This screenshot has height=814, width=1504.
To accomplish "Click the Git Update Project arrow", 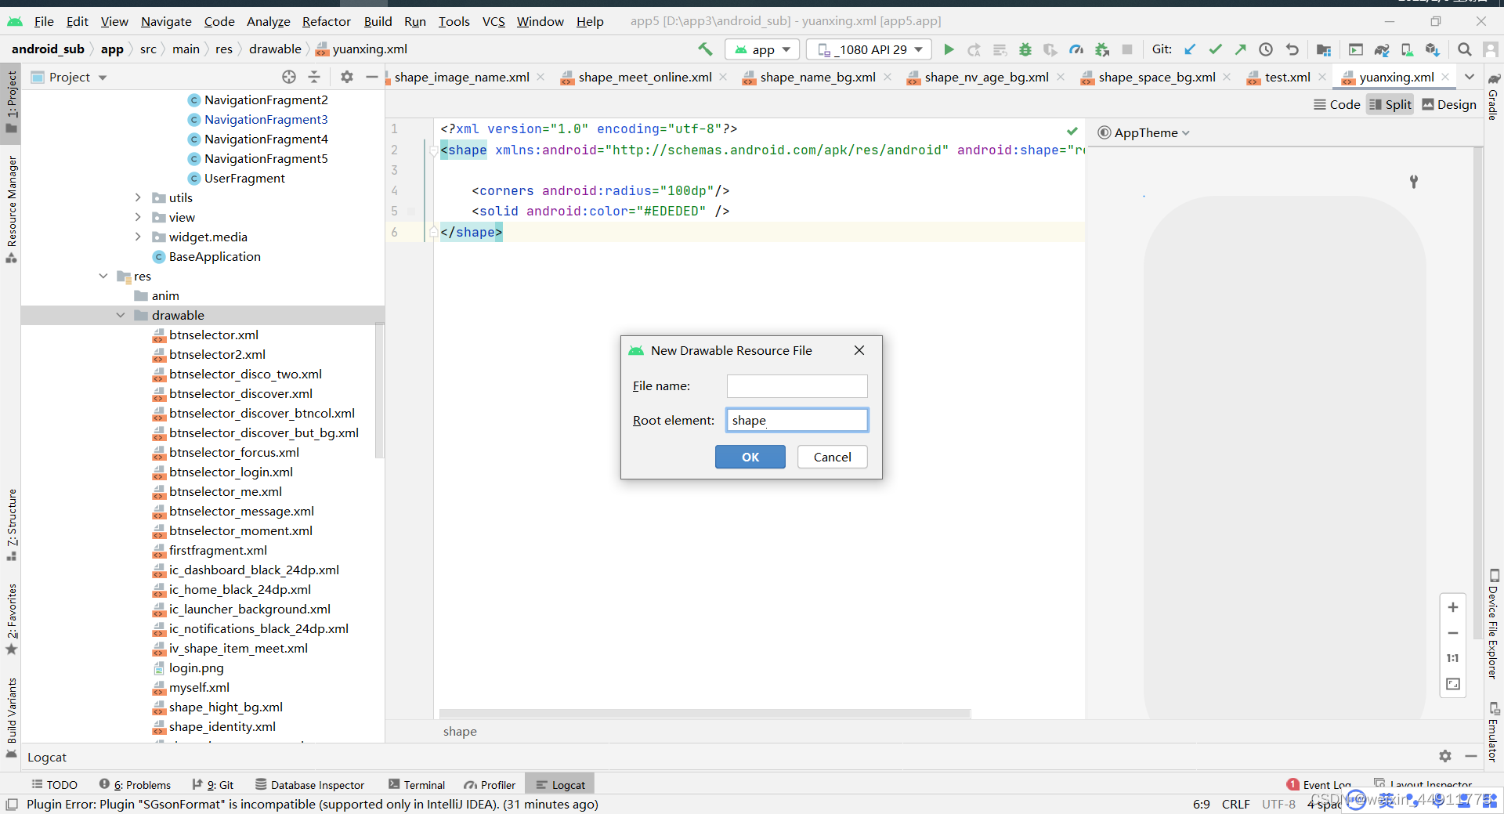I will pyautogui.click(x=1189, y=49).
